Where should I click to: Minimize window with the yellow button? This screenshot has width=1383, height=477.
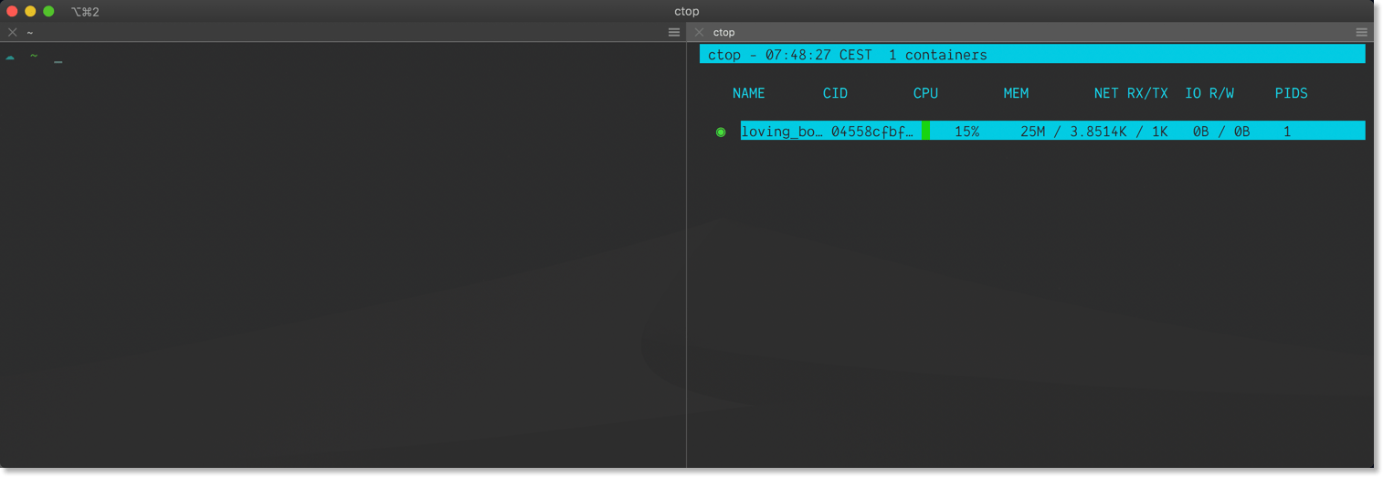[x=30, y=11]
